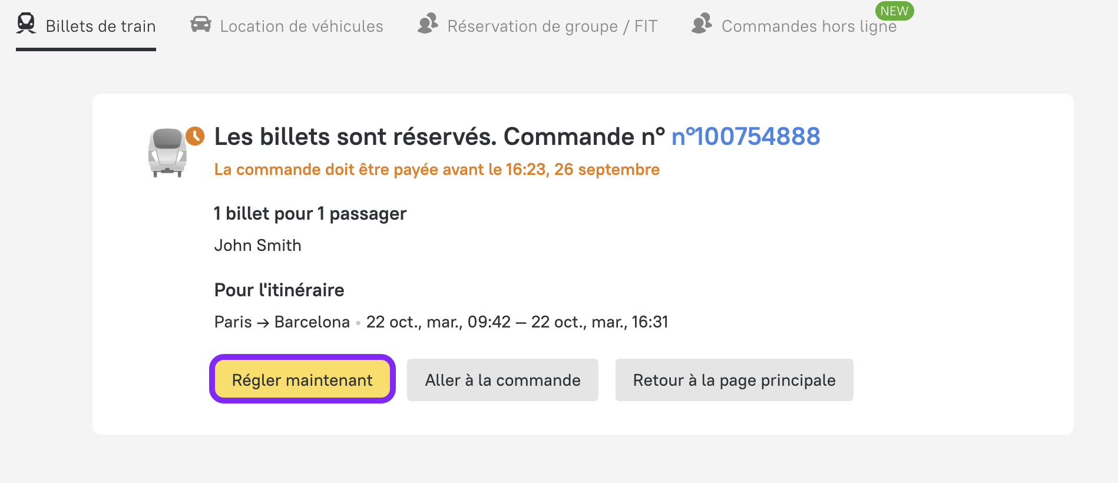The height and width of the screenshot is (483, 1118).
Task: Open Commandes hors ligne tab label
Action: click(809, 27)
